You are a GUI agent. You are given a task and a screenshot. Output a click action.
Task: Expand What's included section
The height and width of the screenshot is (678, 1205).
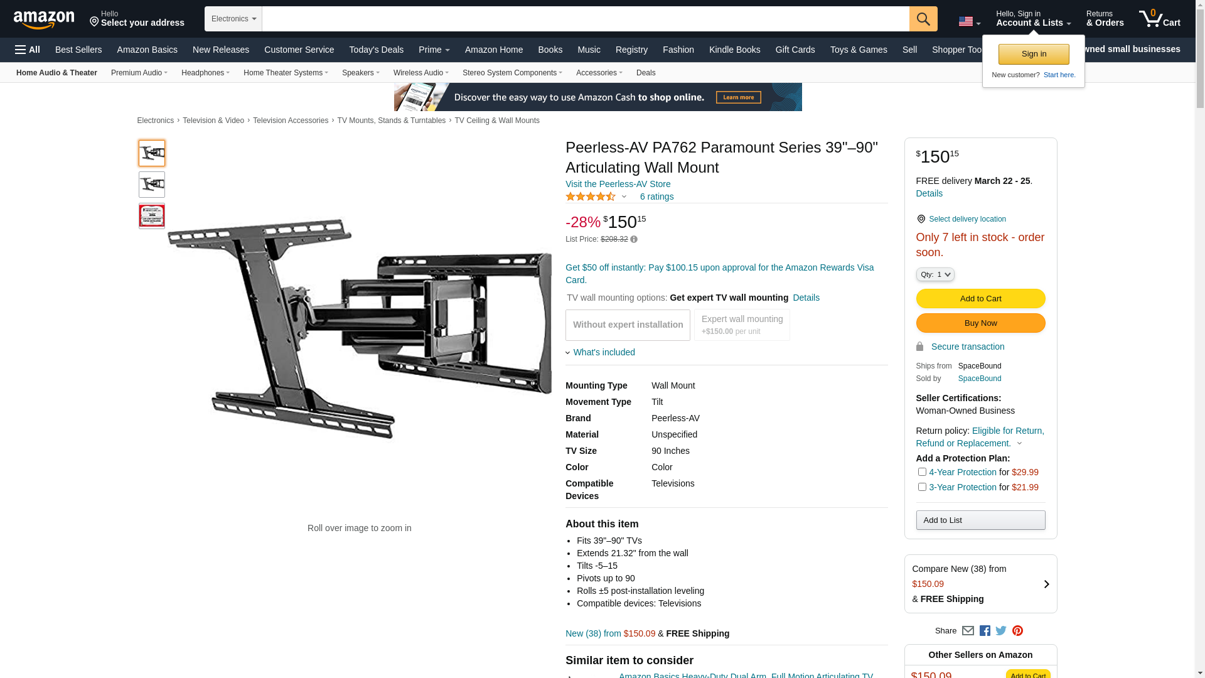pyautogui.click(x=601, y=352)
